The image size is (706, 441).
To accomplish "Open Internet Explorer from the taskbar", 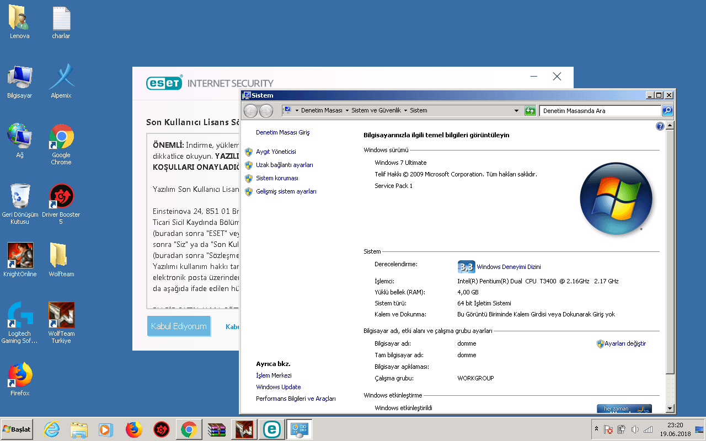I will 52,429.
